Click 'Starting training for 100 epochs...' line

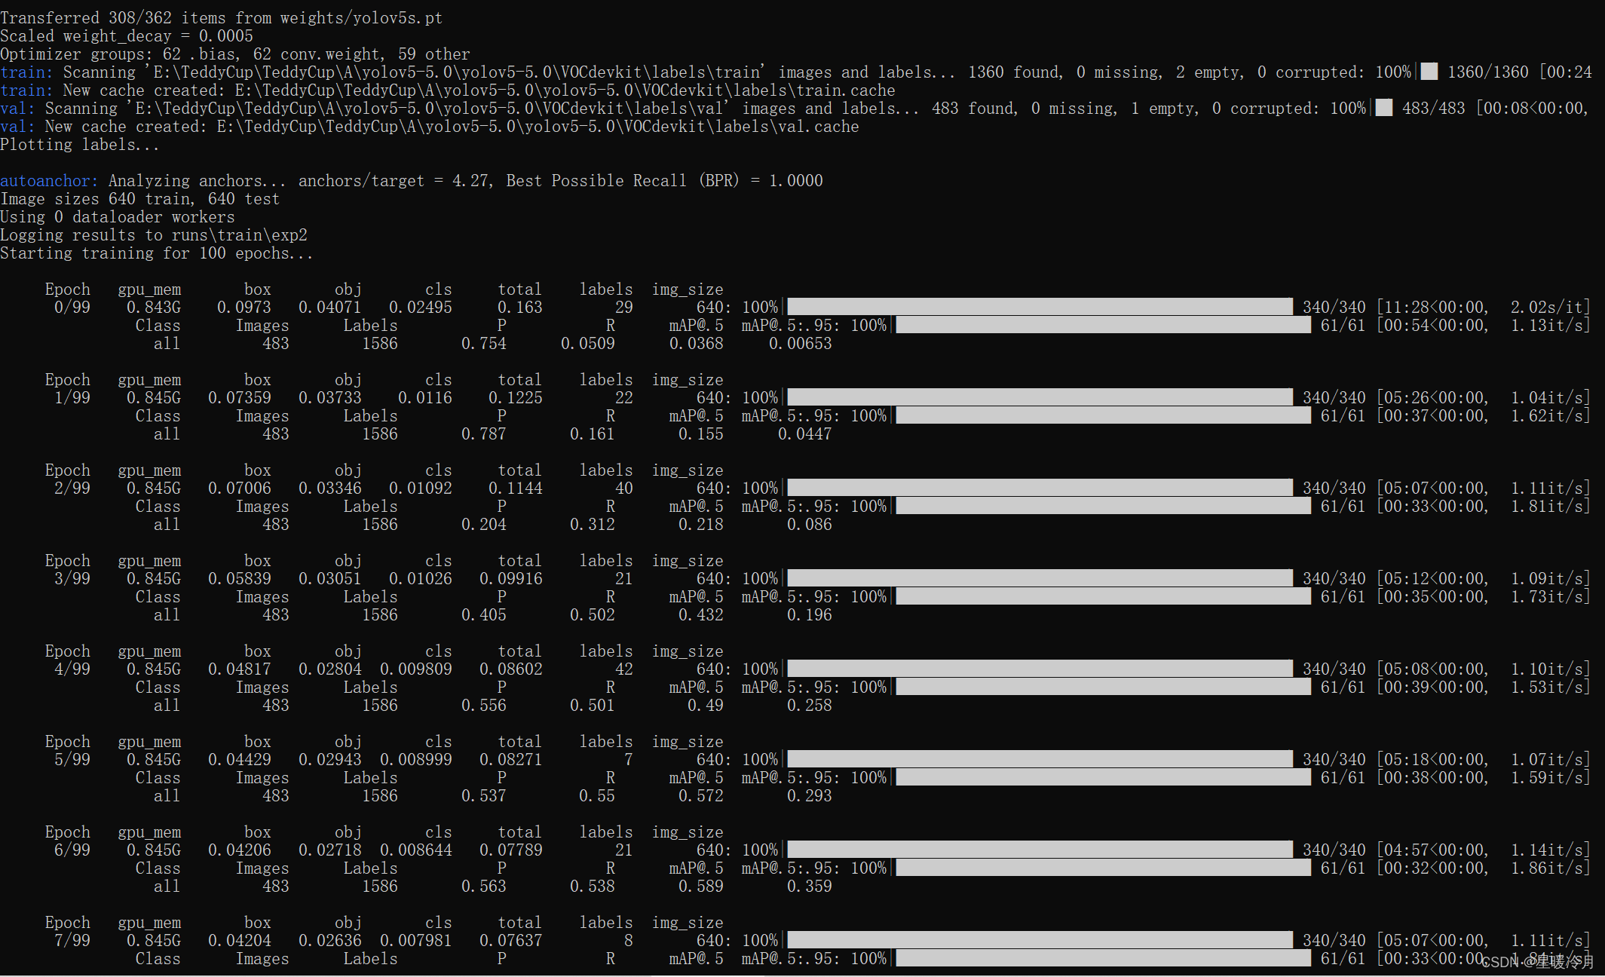[x=156, y=253]
